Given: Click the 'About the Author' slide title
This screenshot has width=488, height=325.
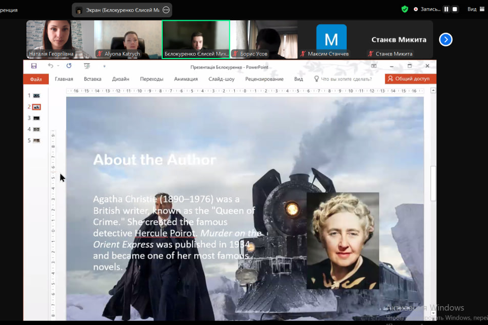Looking at the screenshot, I should click(x=155, y=160).
